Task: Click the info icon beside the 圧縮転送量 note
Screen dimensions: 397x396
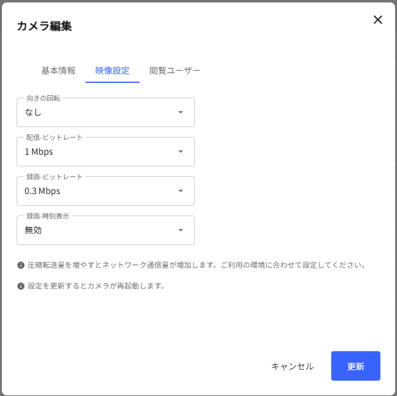Action: (21, 265)
